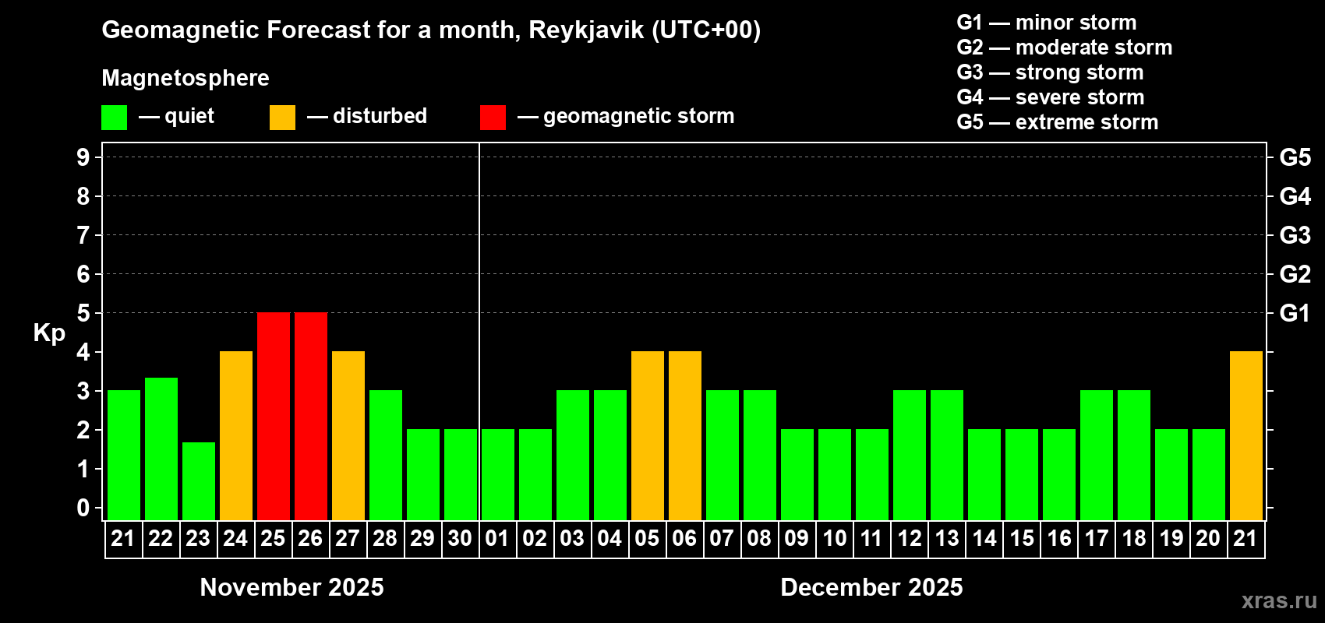This screenshot has width=1325, height=623.
Task: Select the orange bar for December 05
Action: point(647,435)
